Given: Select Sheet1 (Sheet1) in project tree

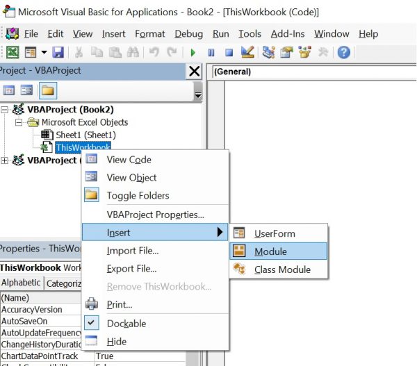Looking at the screenshot, I should pos(85,135).
